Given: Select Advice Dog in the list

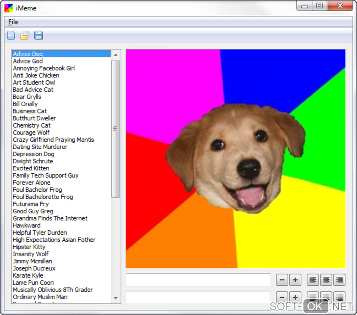Looking at the screenshot, I should [61, 54].
